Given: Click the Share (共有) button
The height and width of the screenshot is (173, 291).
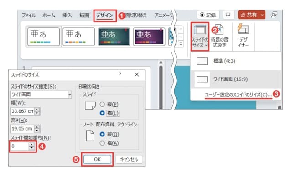Looking at the screenshot, I should (x=249, y=15).
